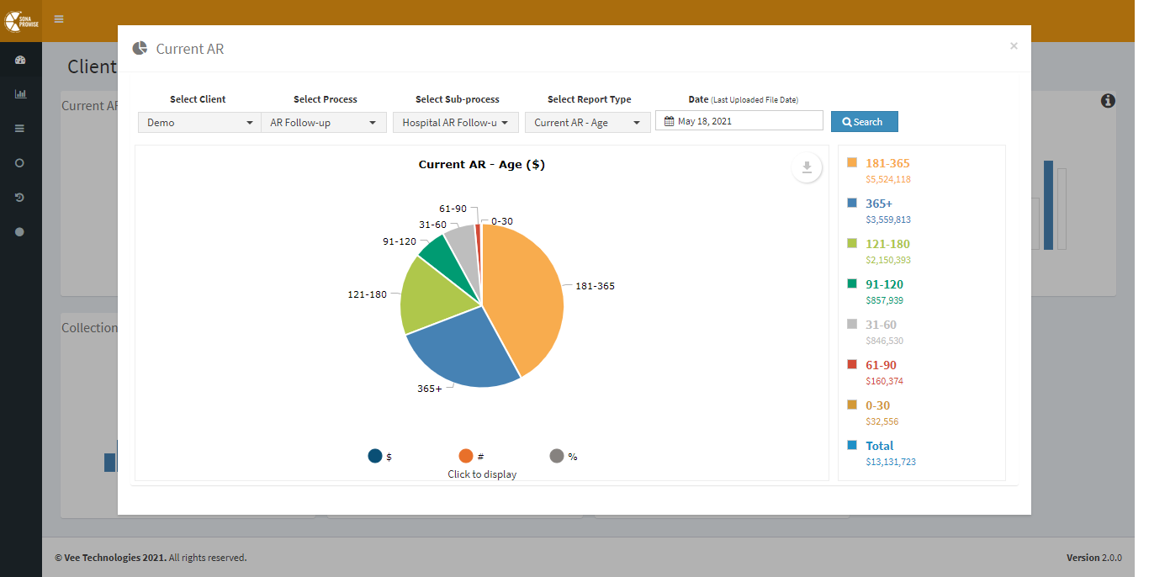Click the 181-365 orange legend swatch

852,162
